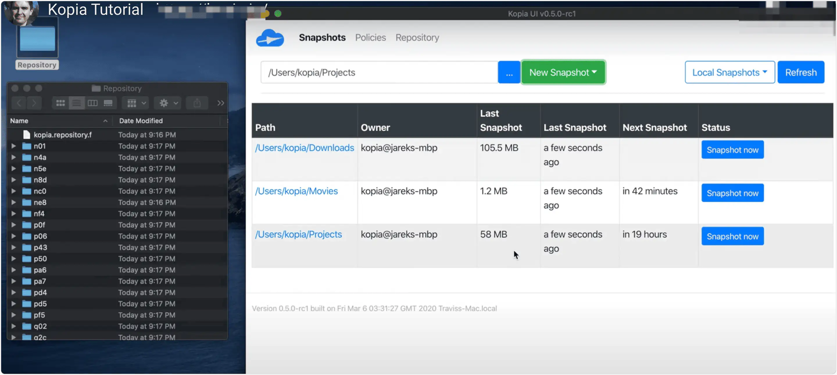Click the Kopia cloud logo icon
This screenshot has height=375, width=837.
tap(270, 38)
